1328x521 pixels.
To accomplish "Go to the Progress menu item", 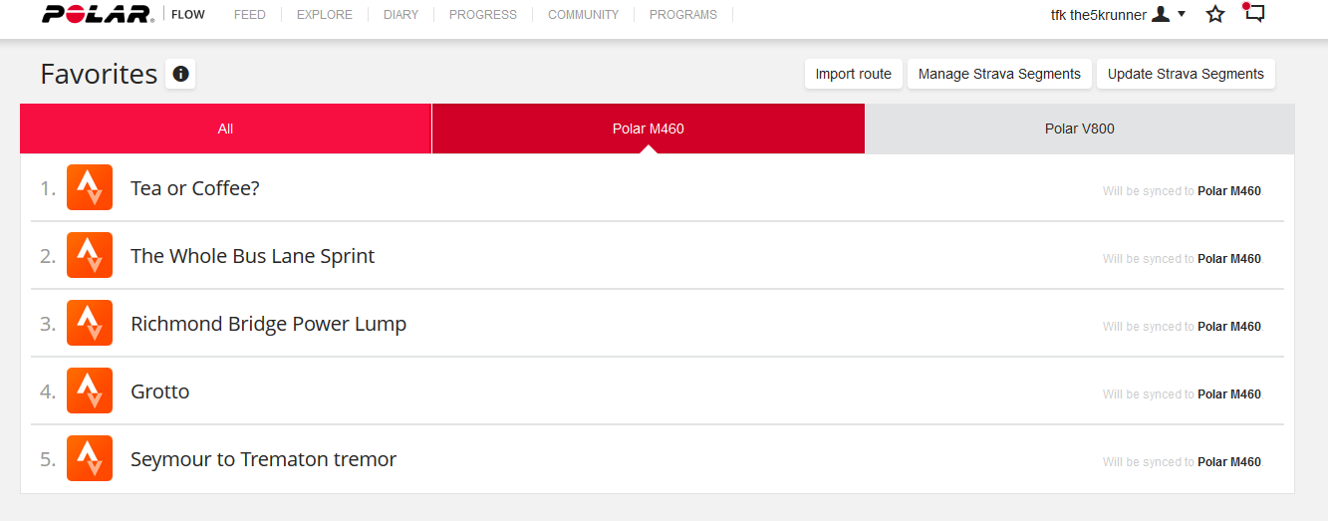I will pos(482,15).
